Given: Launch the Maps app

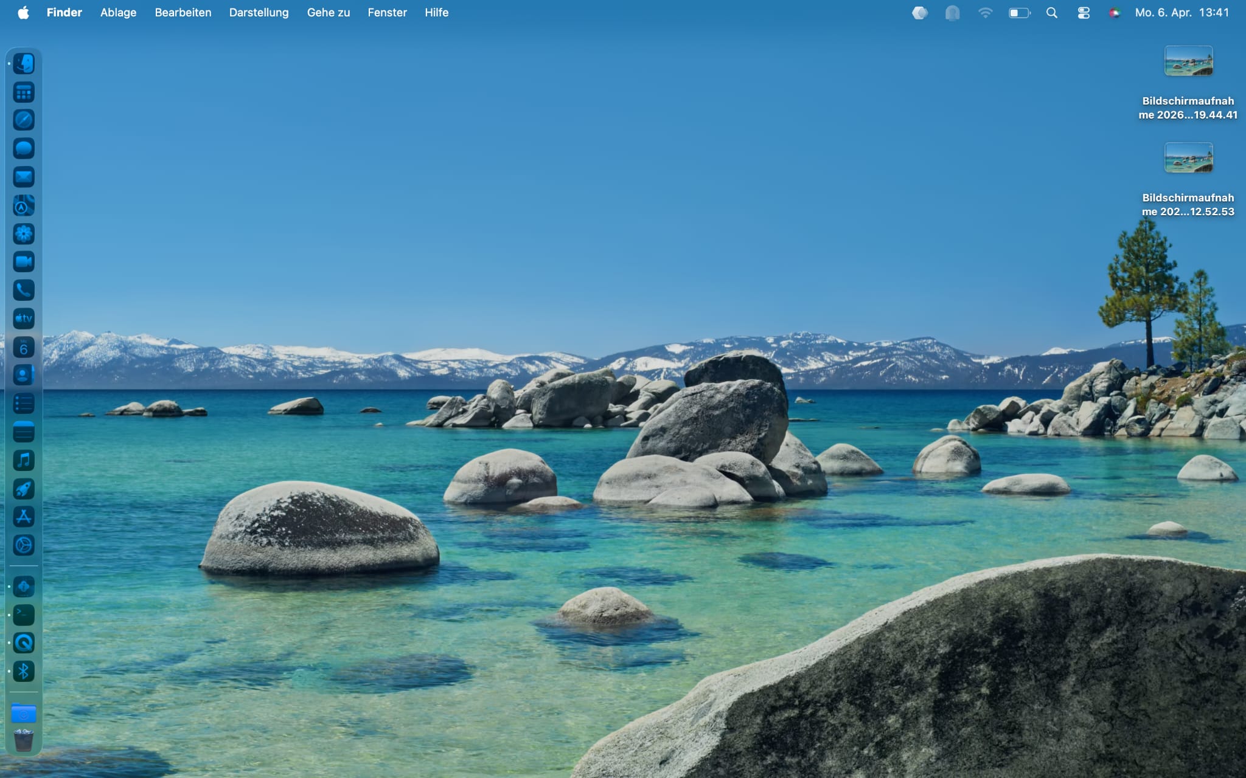Looking at the screenshot, I should pyautogui.click(x=23, y=205).
